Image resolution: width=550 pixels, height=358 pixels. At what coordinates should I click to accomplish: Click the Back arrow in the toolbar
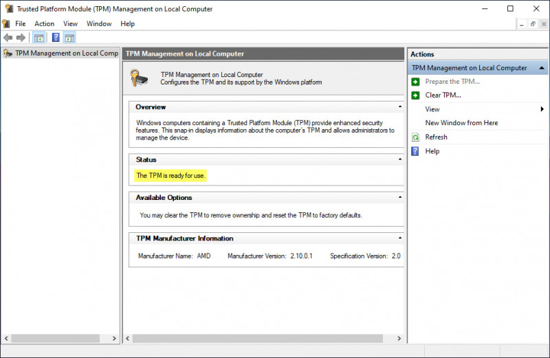(x=8, y=38)
